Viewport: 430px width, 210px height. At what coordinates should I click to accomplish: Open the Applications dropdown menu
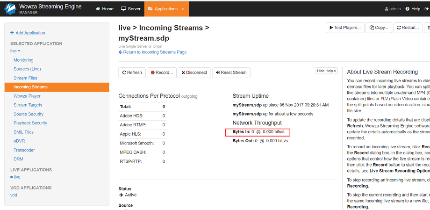click(x=166, y=9)
